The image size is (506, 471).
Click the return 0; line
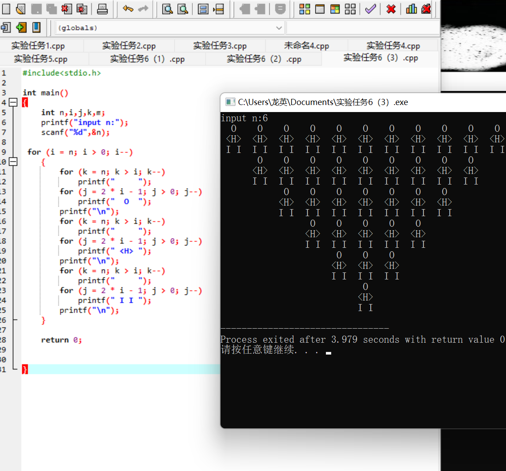[x=61, y=340]
